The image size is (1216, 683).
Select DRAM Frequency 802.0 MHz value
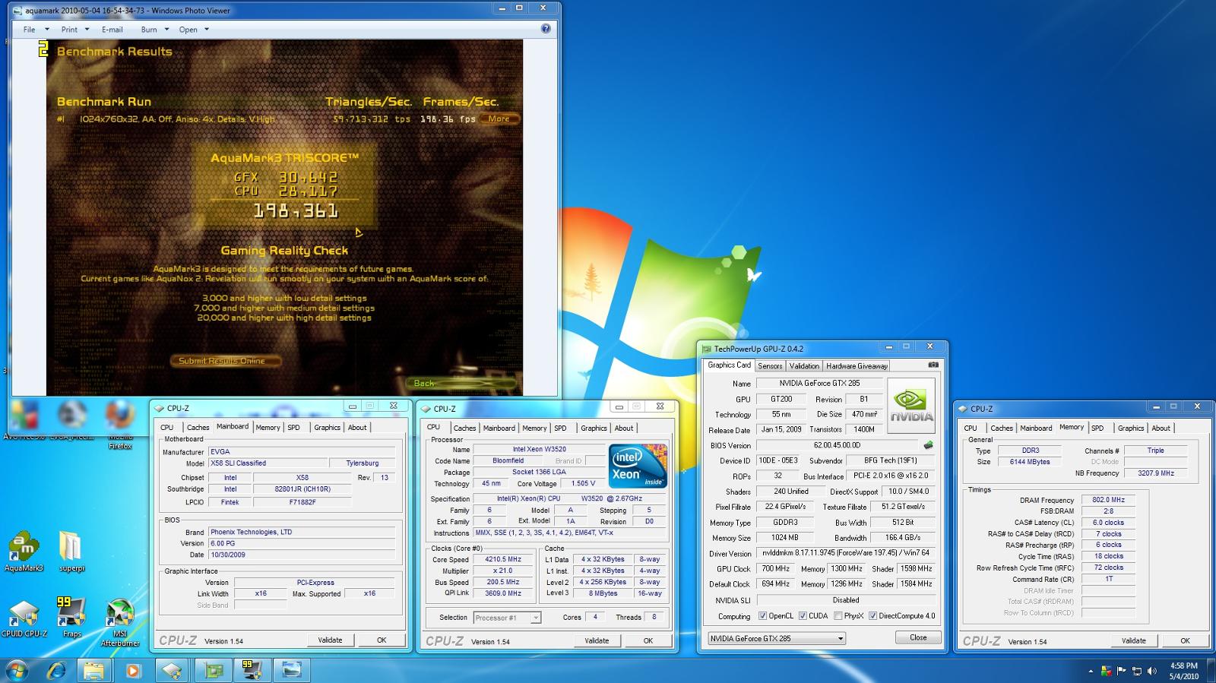[1109, 500]
